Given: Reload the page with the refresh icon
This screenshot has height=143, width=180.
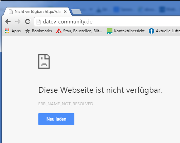Looking at the screenshot, I should click(28, 21).
